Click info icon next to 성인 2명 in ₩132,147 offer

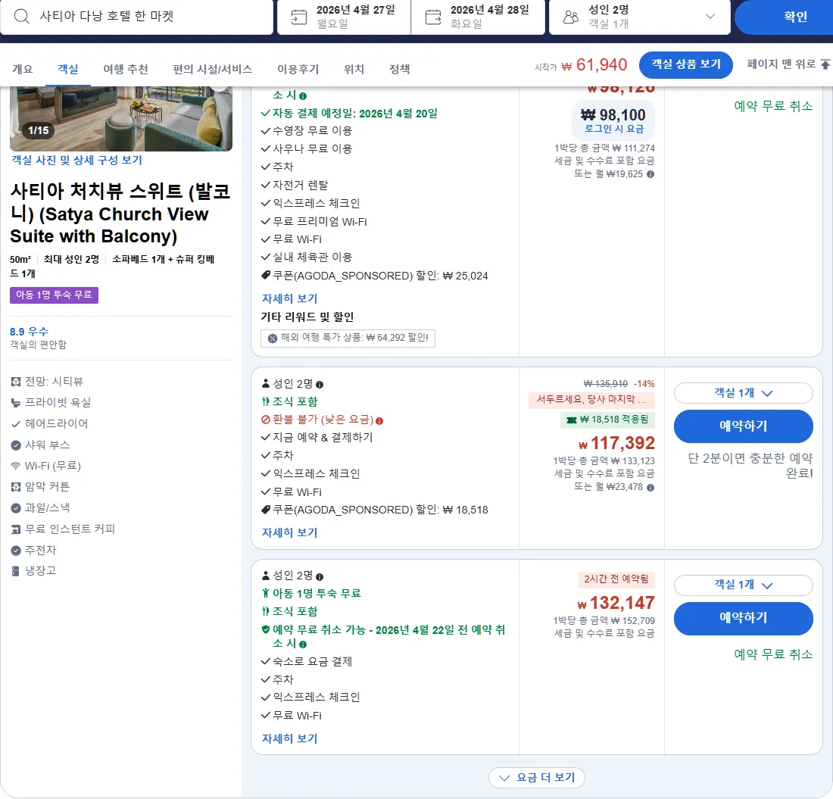320,577
